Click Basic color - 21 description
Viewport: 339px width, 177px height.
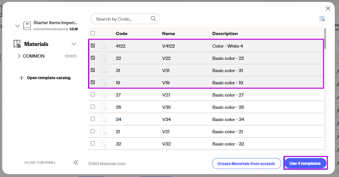point(227,132)
